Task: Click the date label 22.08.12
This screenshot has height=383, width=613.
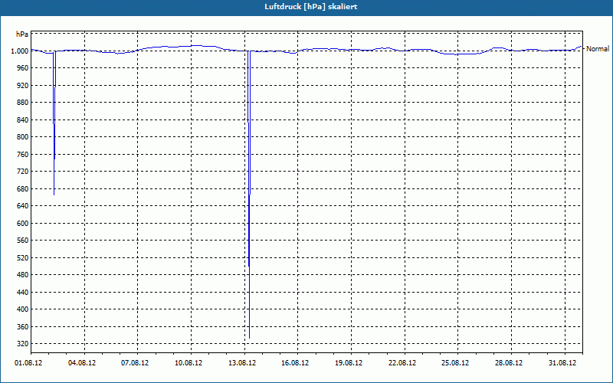Action: pyautogui.click(x=402, y=363)
